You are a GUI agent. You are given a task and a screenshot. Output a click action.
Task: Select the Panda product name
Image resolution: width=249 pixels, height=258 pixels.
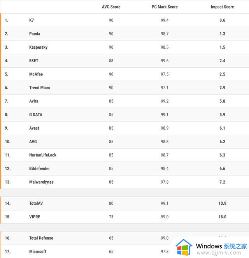pyautogui.click(x=35, y=34)
